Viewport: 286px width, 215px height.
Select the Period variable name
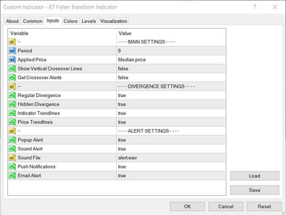[x=25, y=51]
